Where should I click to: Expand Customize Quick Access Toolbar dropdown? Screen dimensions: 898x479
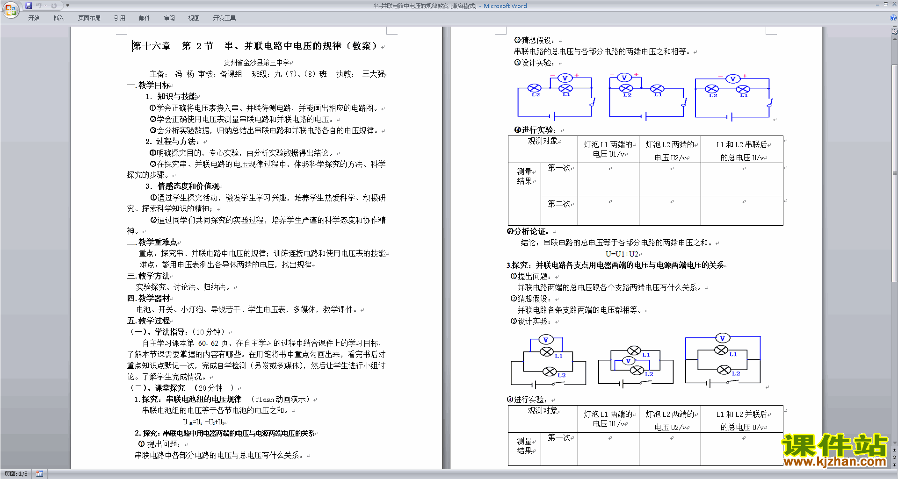coord(67,6)
